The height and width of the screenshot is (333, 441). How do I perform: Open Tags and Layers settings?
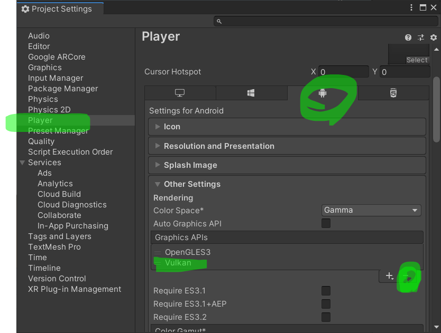(x=60, y=236)
